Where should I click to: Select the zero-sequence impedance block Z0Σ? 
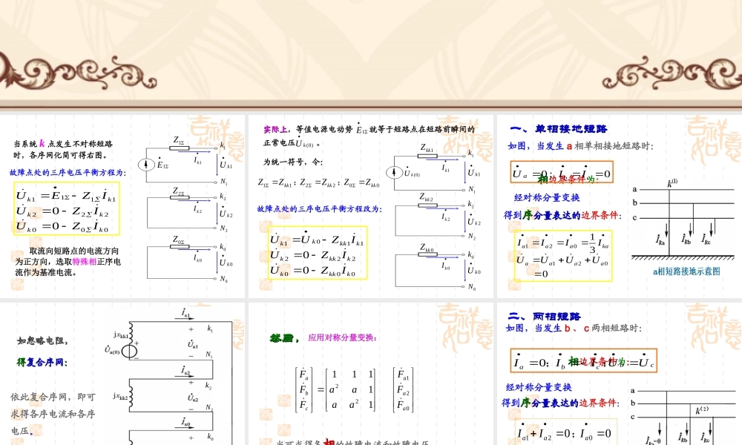(x=180, y=246)
